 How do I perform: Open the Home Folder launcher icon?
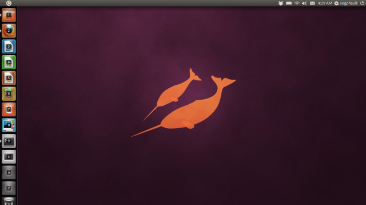tap(9, 15)
